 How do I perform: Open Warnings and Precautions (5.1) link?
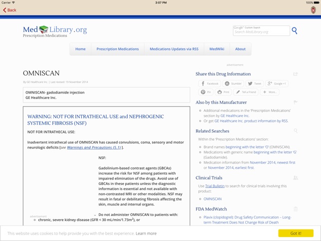(x=94, y=147)
